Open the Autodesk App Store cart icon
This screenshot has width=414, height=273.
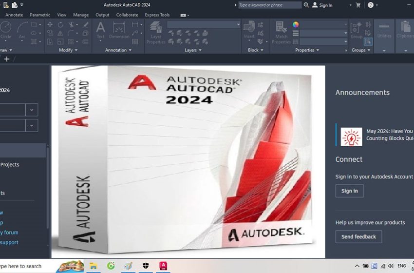[x=358, y=5]
